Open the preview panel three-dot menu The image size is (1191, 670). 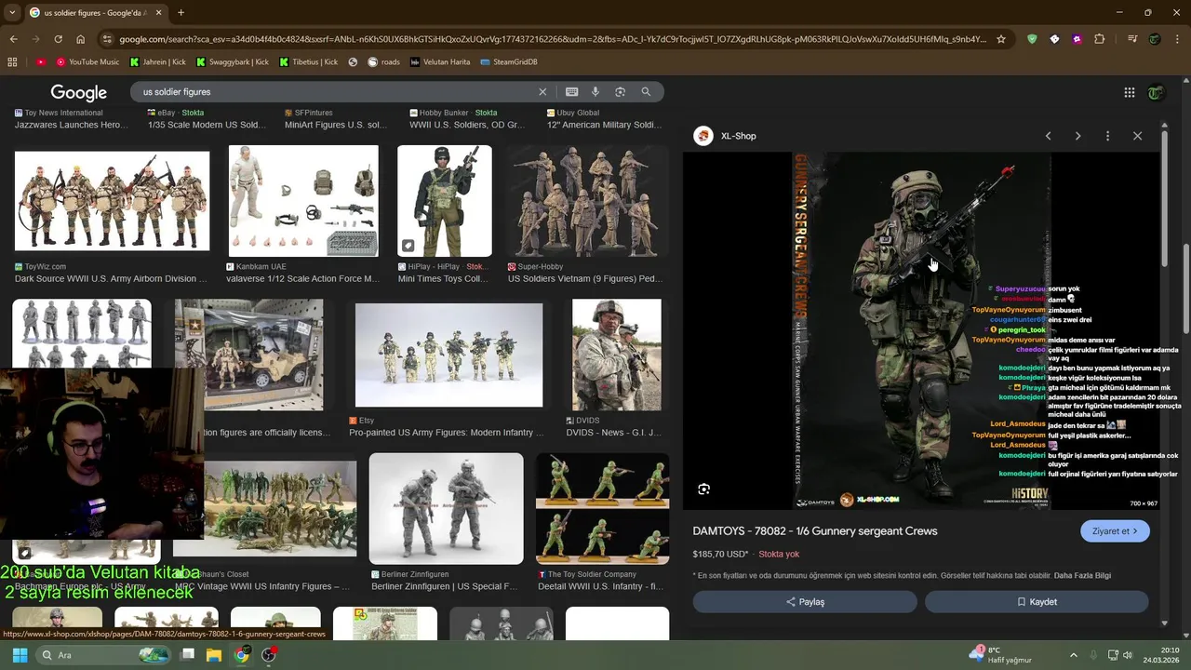point(1107,136)
